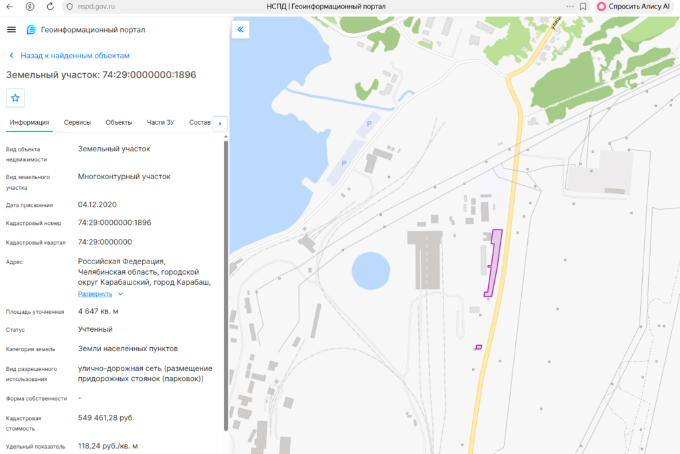
Task: Click value 118,24 руб./кв. м
Action: click(x=108, y=446)
